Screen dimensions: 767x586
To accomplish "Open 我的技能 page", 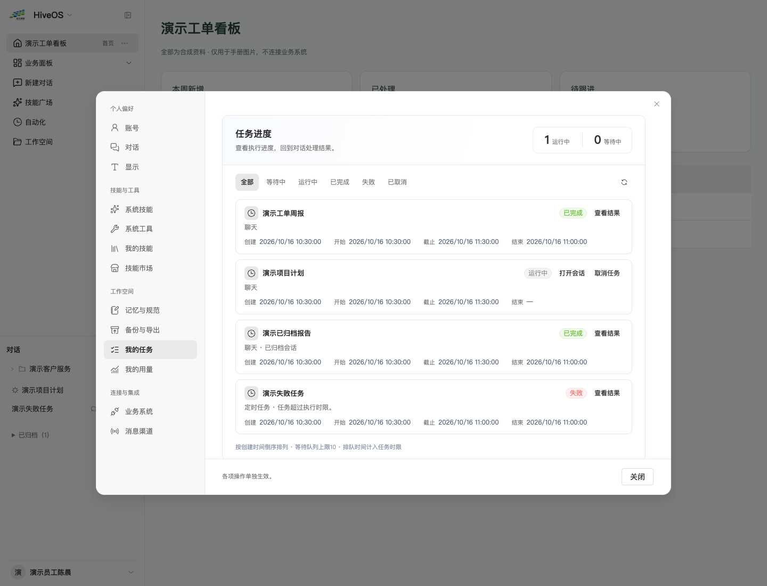I will [x=150, y=249].
